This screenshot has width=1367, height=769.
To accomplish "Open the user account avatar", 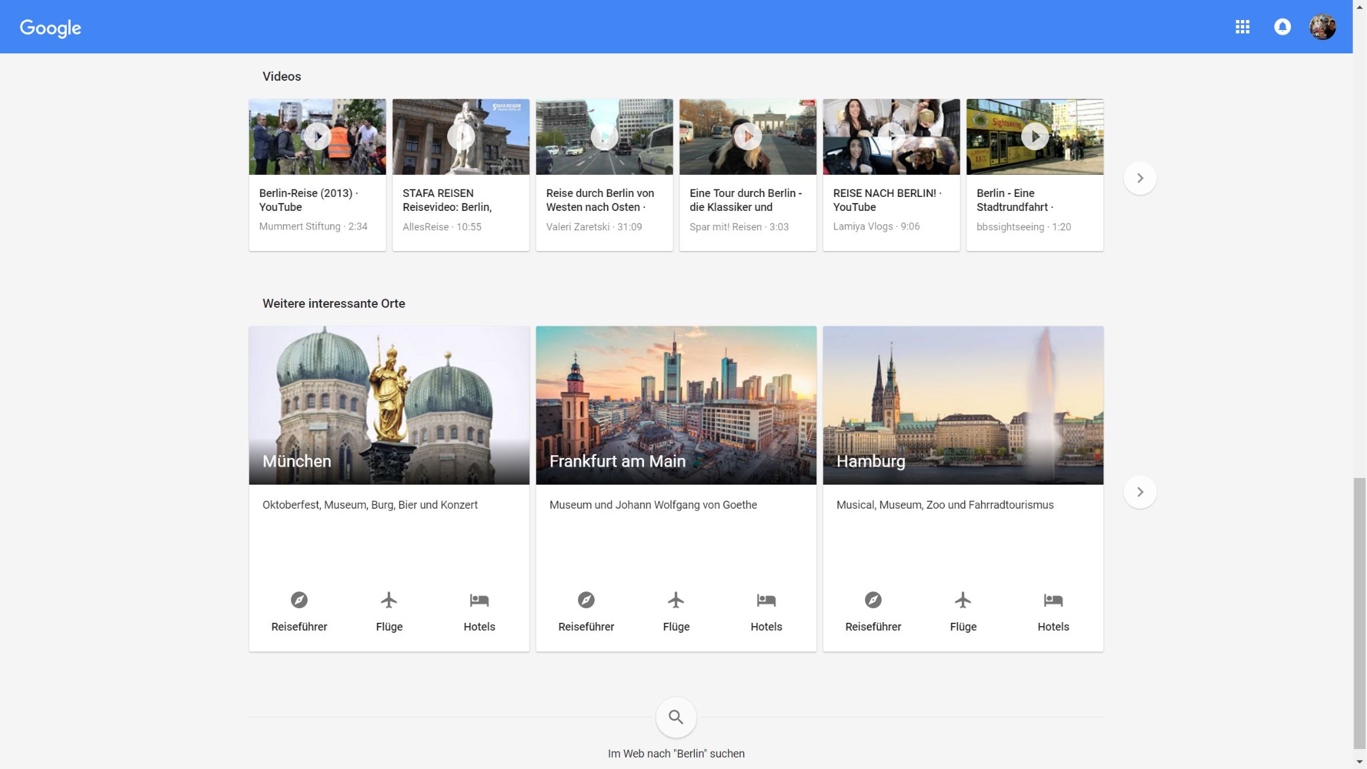I will tap(1322, 27).
